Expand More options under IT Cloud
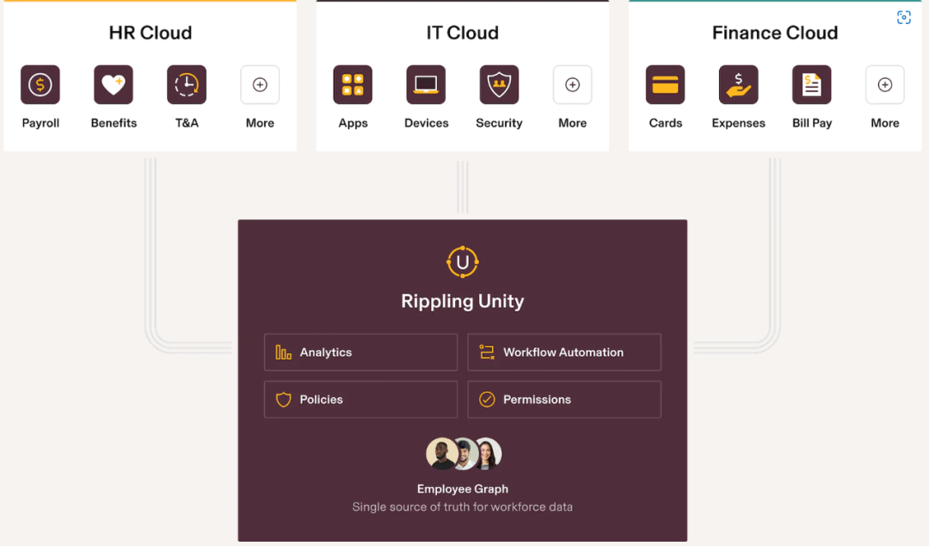 pyautogui.click(x=572, y=84)
